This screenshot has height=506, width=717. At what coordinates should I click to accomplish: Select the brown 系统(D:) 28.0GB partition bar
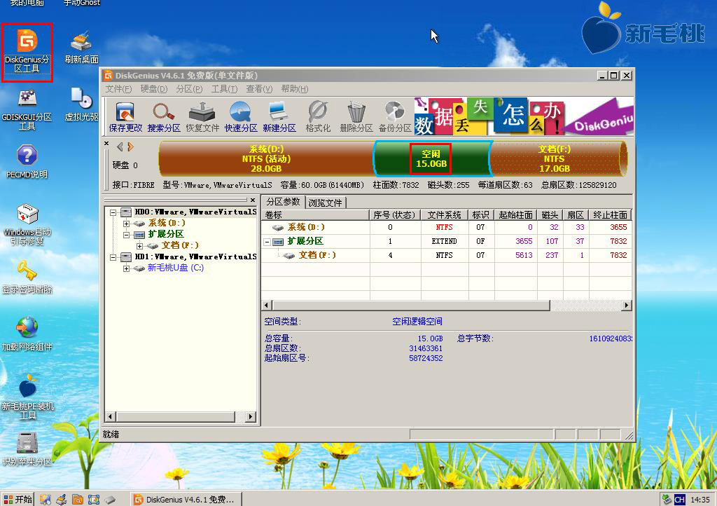(266, 159)
